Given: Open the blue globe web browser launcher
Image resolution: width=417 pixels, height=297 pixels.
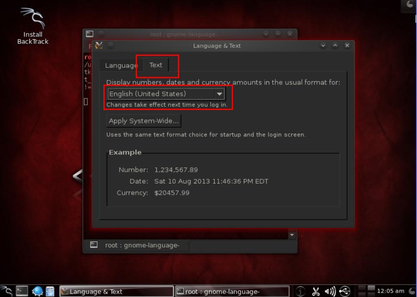Looking at the screenshot, I should (37, 291).
